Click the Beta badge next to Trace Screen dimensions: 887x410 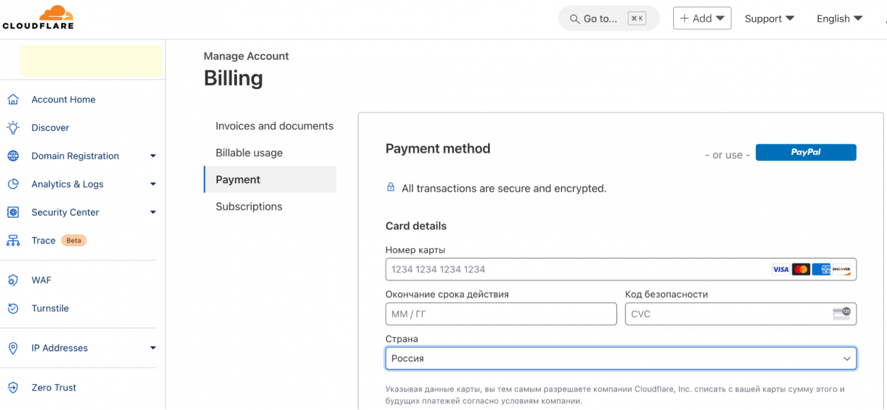point(74,240)
